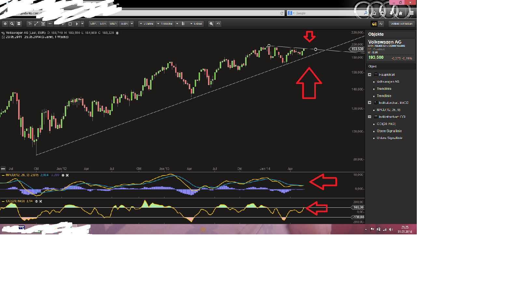Open the 3 Jahre time range dropdown

[x=146, y=24]
